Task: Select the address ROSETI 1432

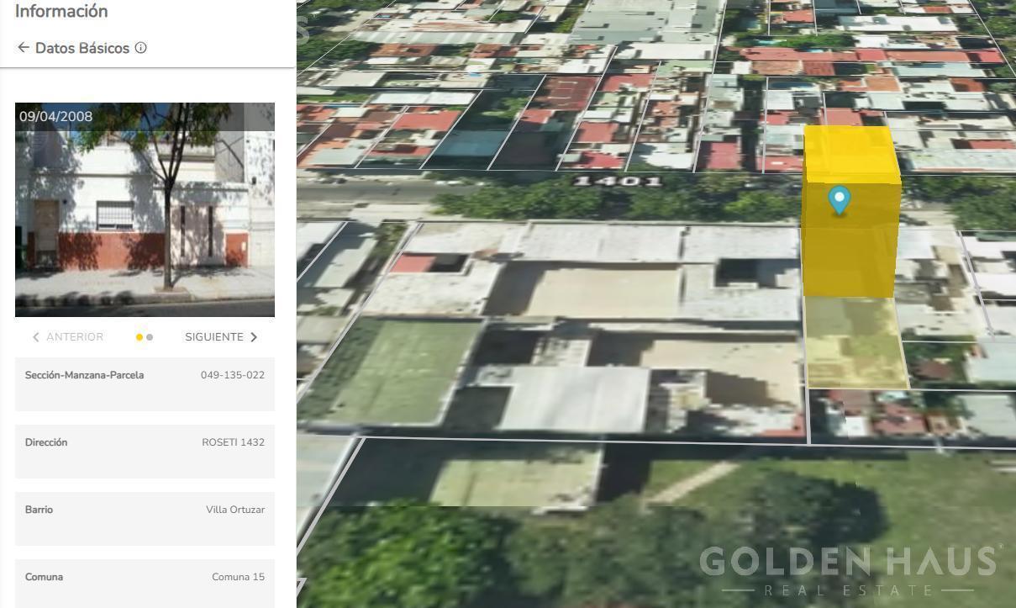Action: (233, 442)
